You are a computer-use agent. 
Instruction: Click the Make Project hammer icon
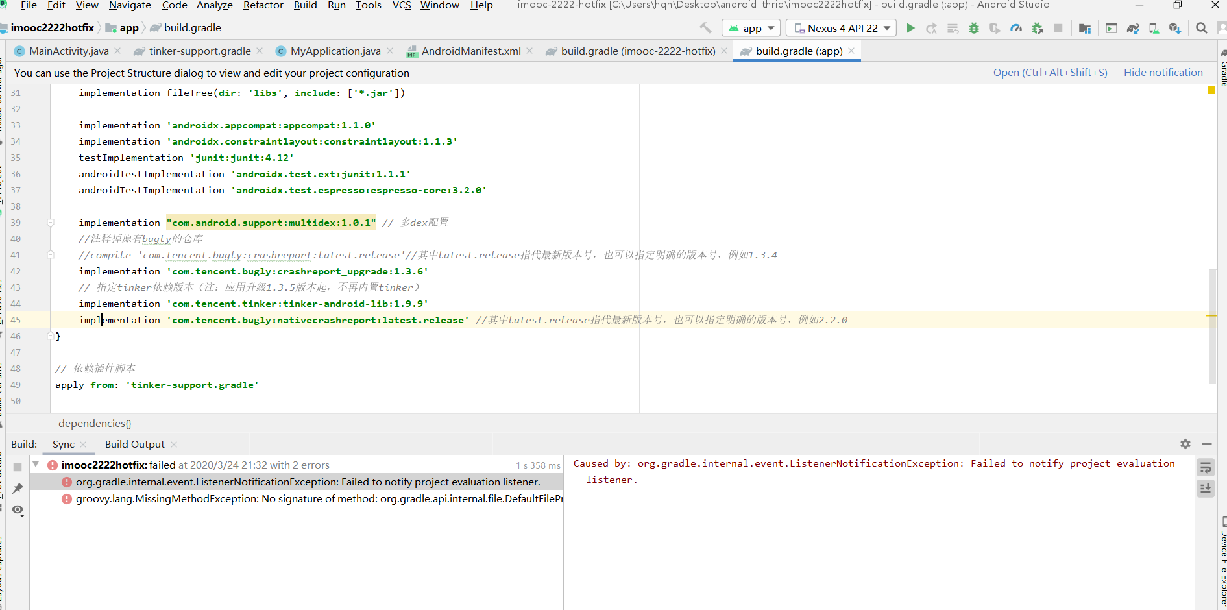705,28
